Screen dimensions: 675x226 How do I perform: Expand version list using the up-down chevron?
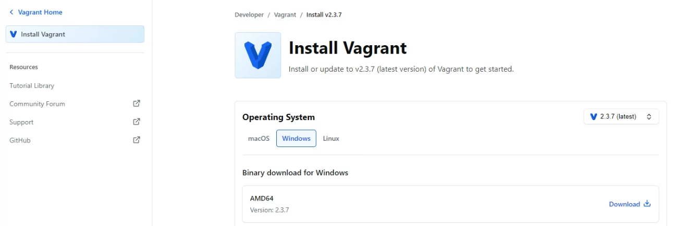pos(649,117)
